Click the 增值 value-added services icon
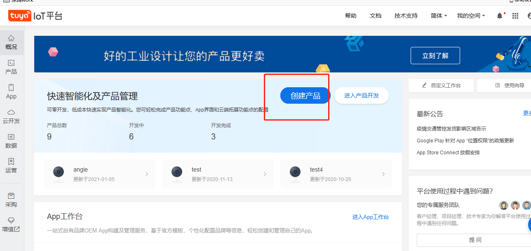Image resolution: width=531 pixels, height=251 pixels. [11, 224]
